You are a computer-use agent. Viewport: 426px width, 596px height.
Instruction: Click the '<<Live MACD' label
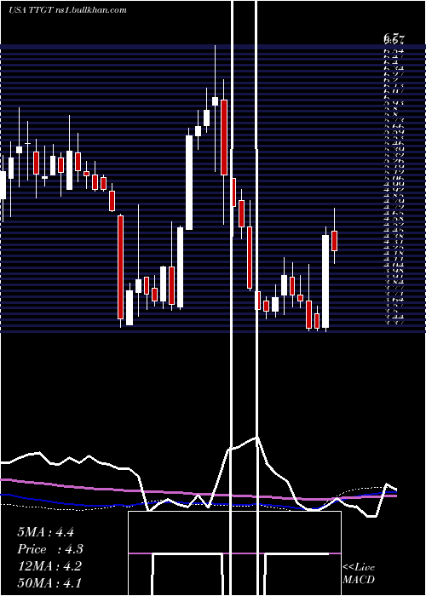click(359, 573)
